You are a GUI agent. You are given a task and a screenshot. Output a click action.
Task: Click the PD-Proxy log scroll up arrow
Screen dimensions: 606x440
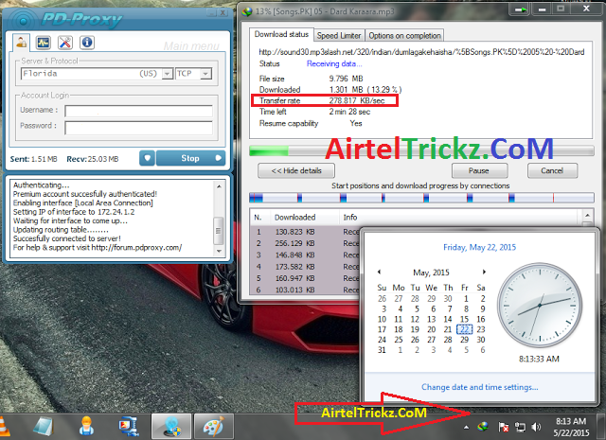(219, 186)
